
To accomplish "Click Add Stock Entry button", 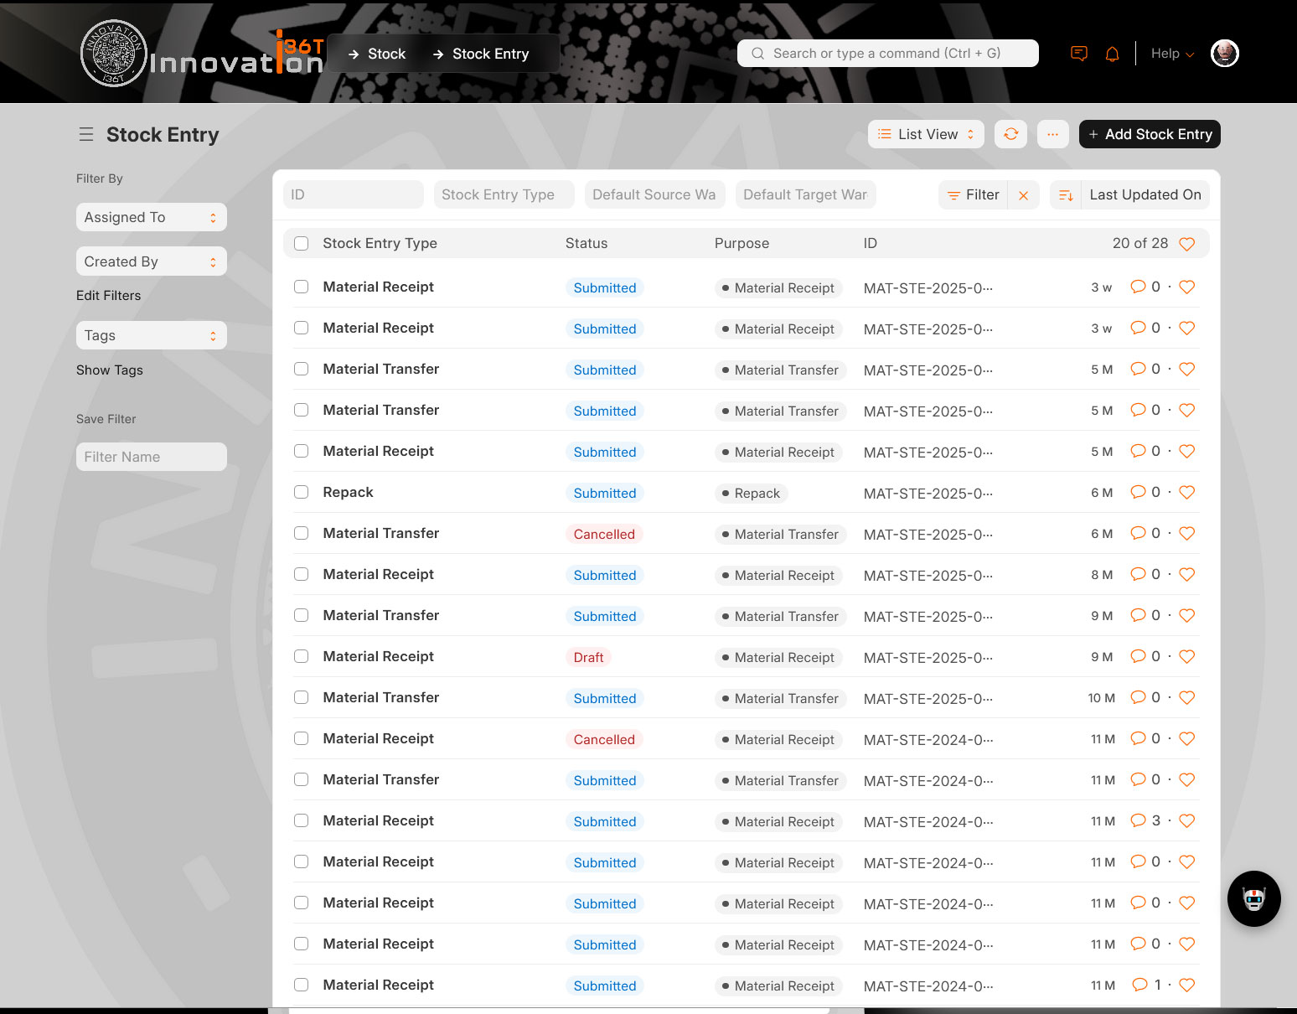I will click(1149, 134).
